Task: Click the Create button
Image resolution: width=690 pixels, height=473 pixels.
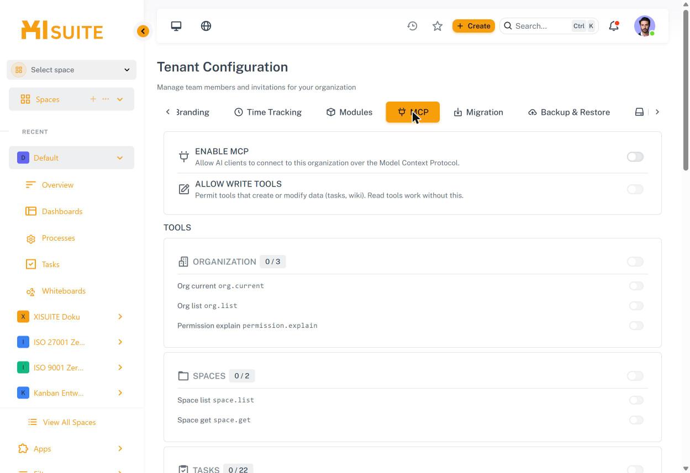Action: [x=473, y=26]
